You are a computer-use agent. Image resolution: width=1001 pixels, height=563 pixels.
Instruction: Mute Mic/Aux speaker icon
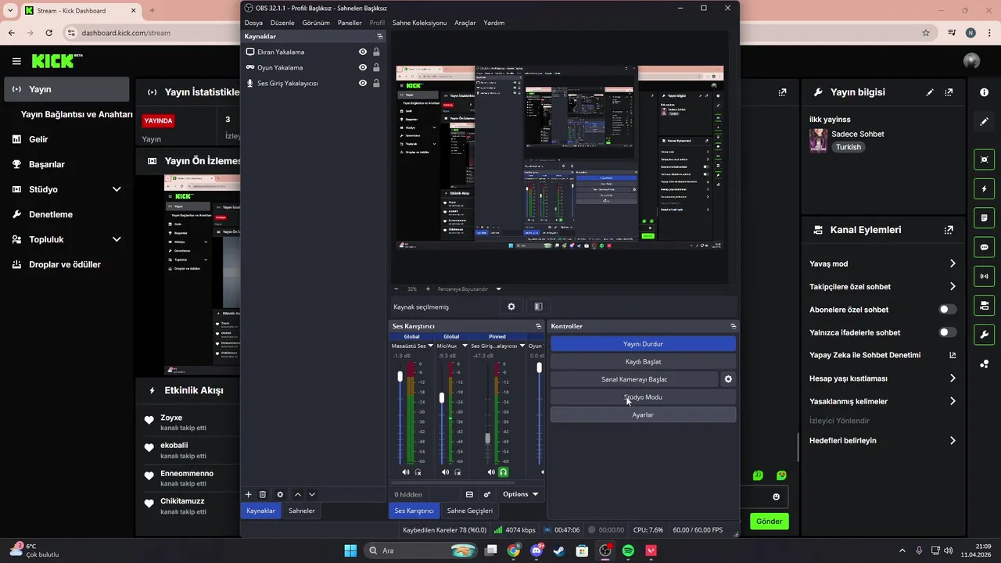[x=446, y=472]
